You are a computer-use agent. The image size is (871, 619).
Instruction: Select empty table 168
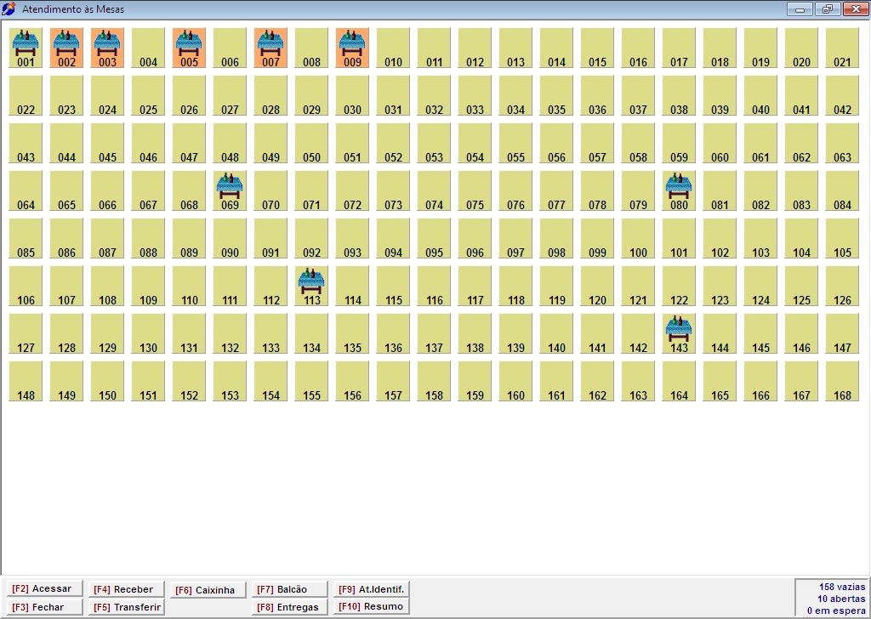click(842, 381)
